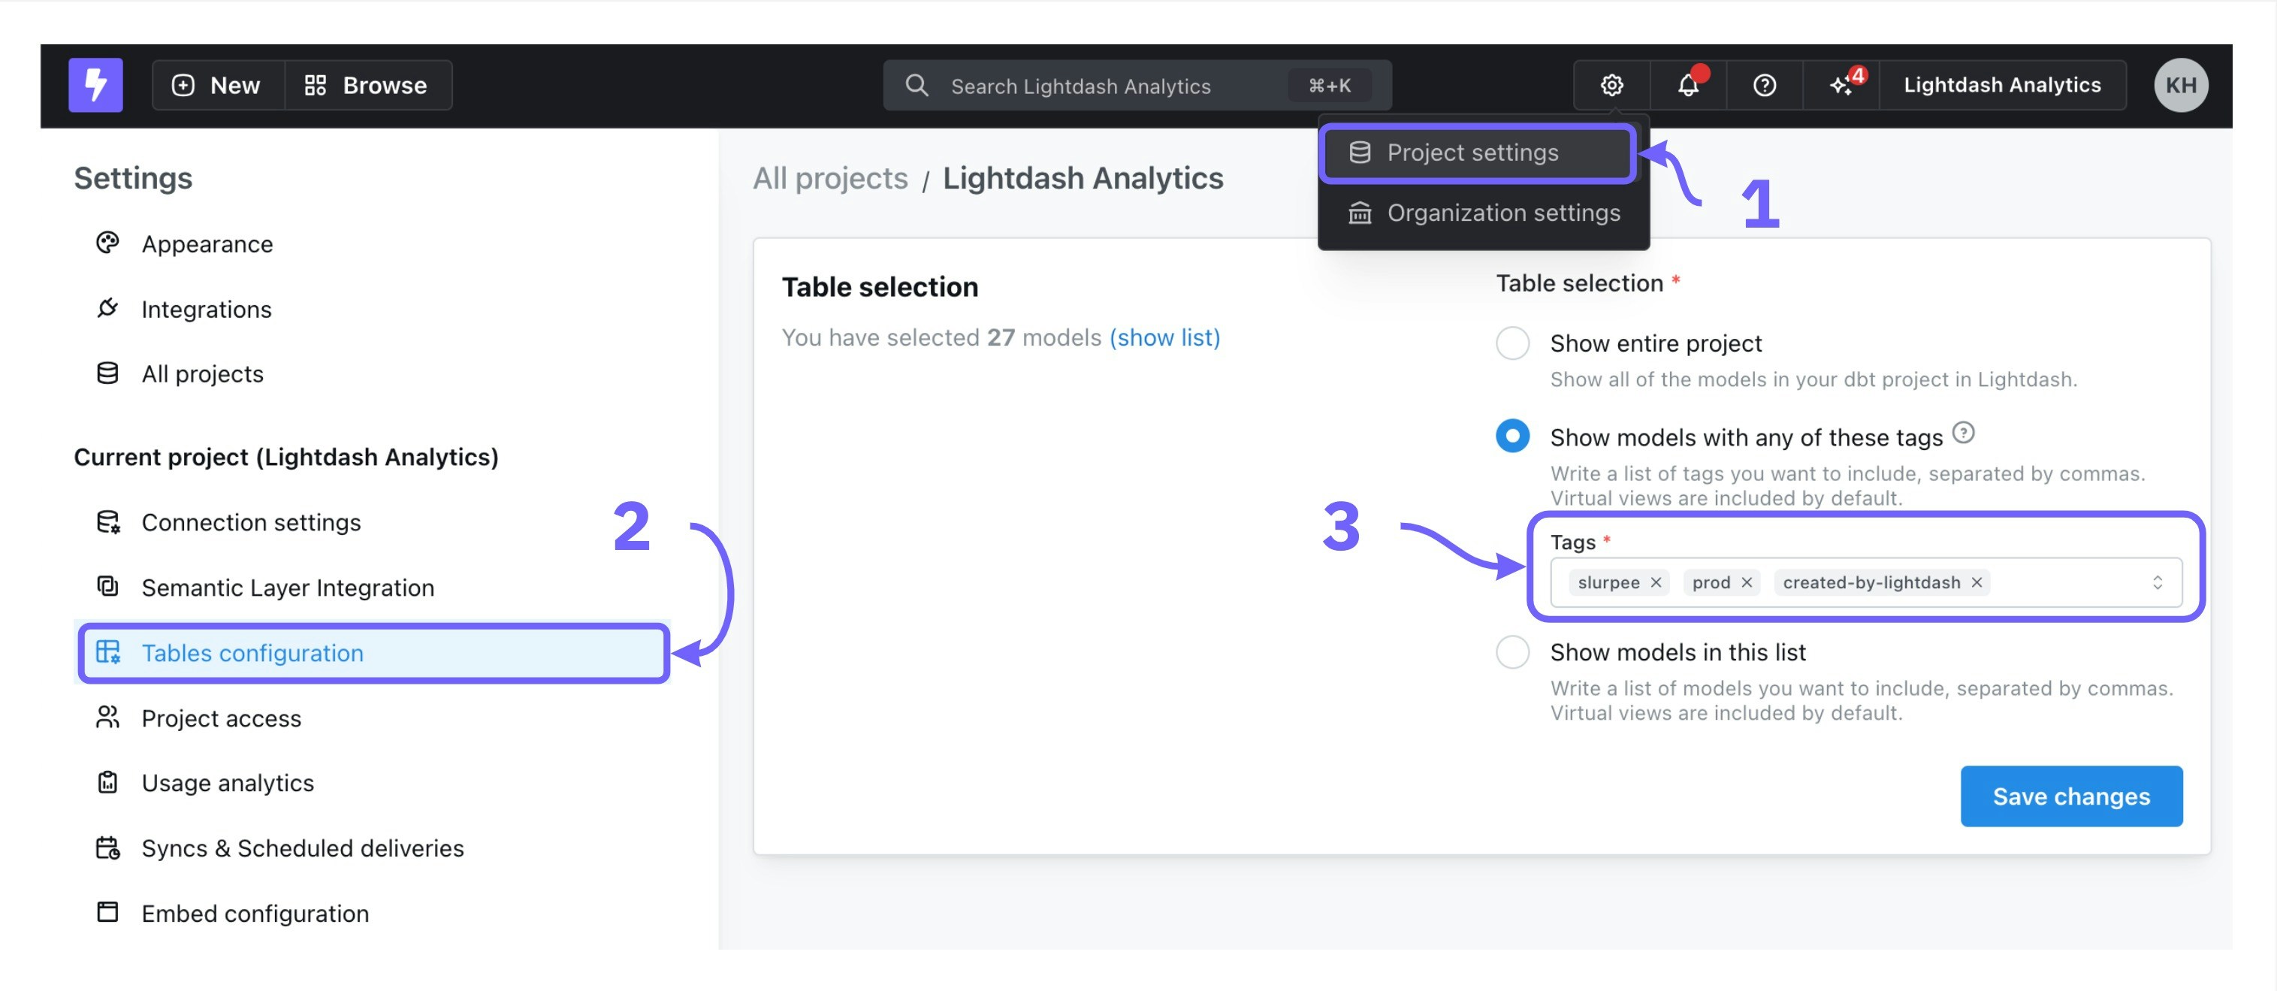Select Show models in this list

point(1512,651)
